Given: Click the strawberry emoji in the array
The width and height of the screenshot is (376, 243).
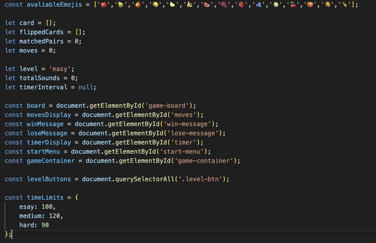Looking at the screenshot, I should pos(241,4).
